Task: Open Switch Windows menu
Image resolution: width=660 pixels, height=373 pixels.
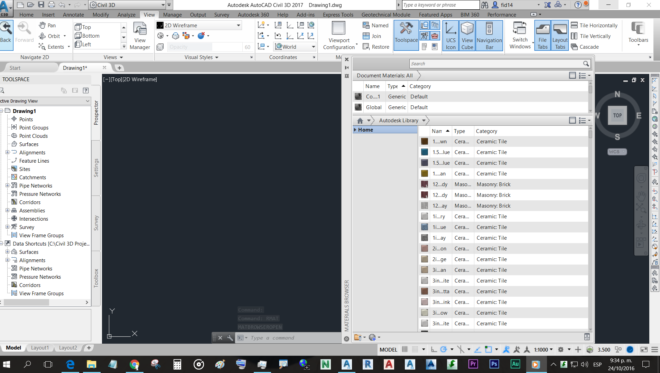Action: click(520, 35)
